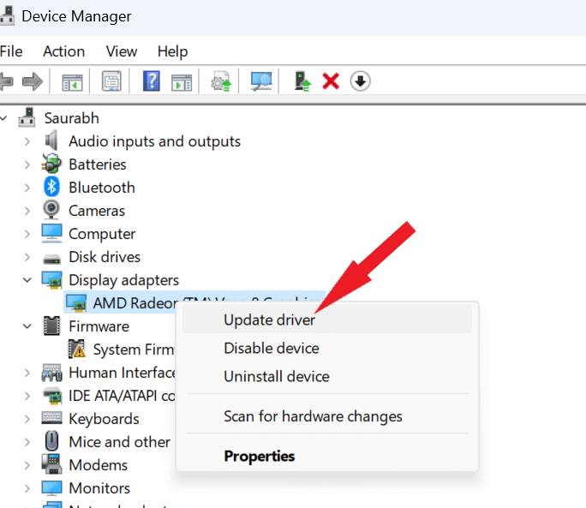Collapse the Display adapters chevron
The image size is (586, 508).
pyautogui.click(x=27, y=280)
